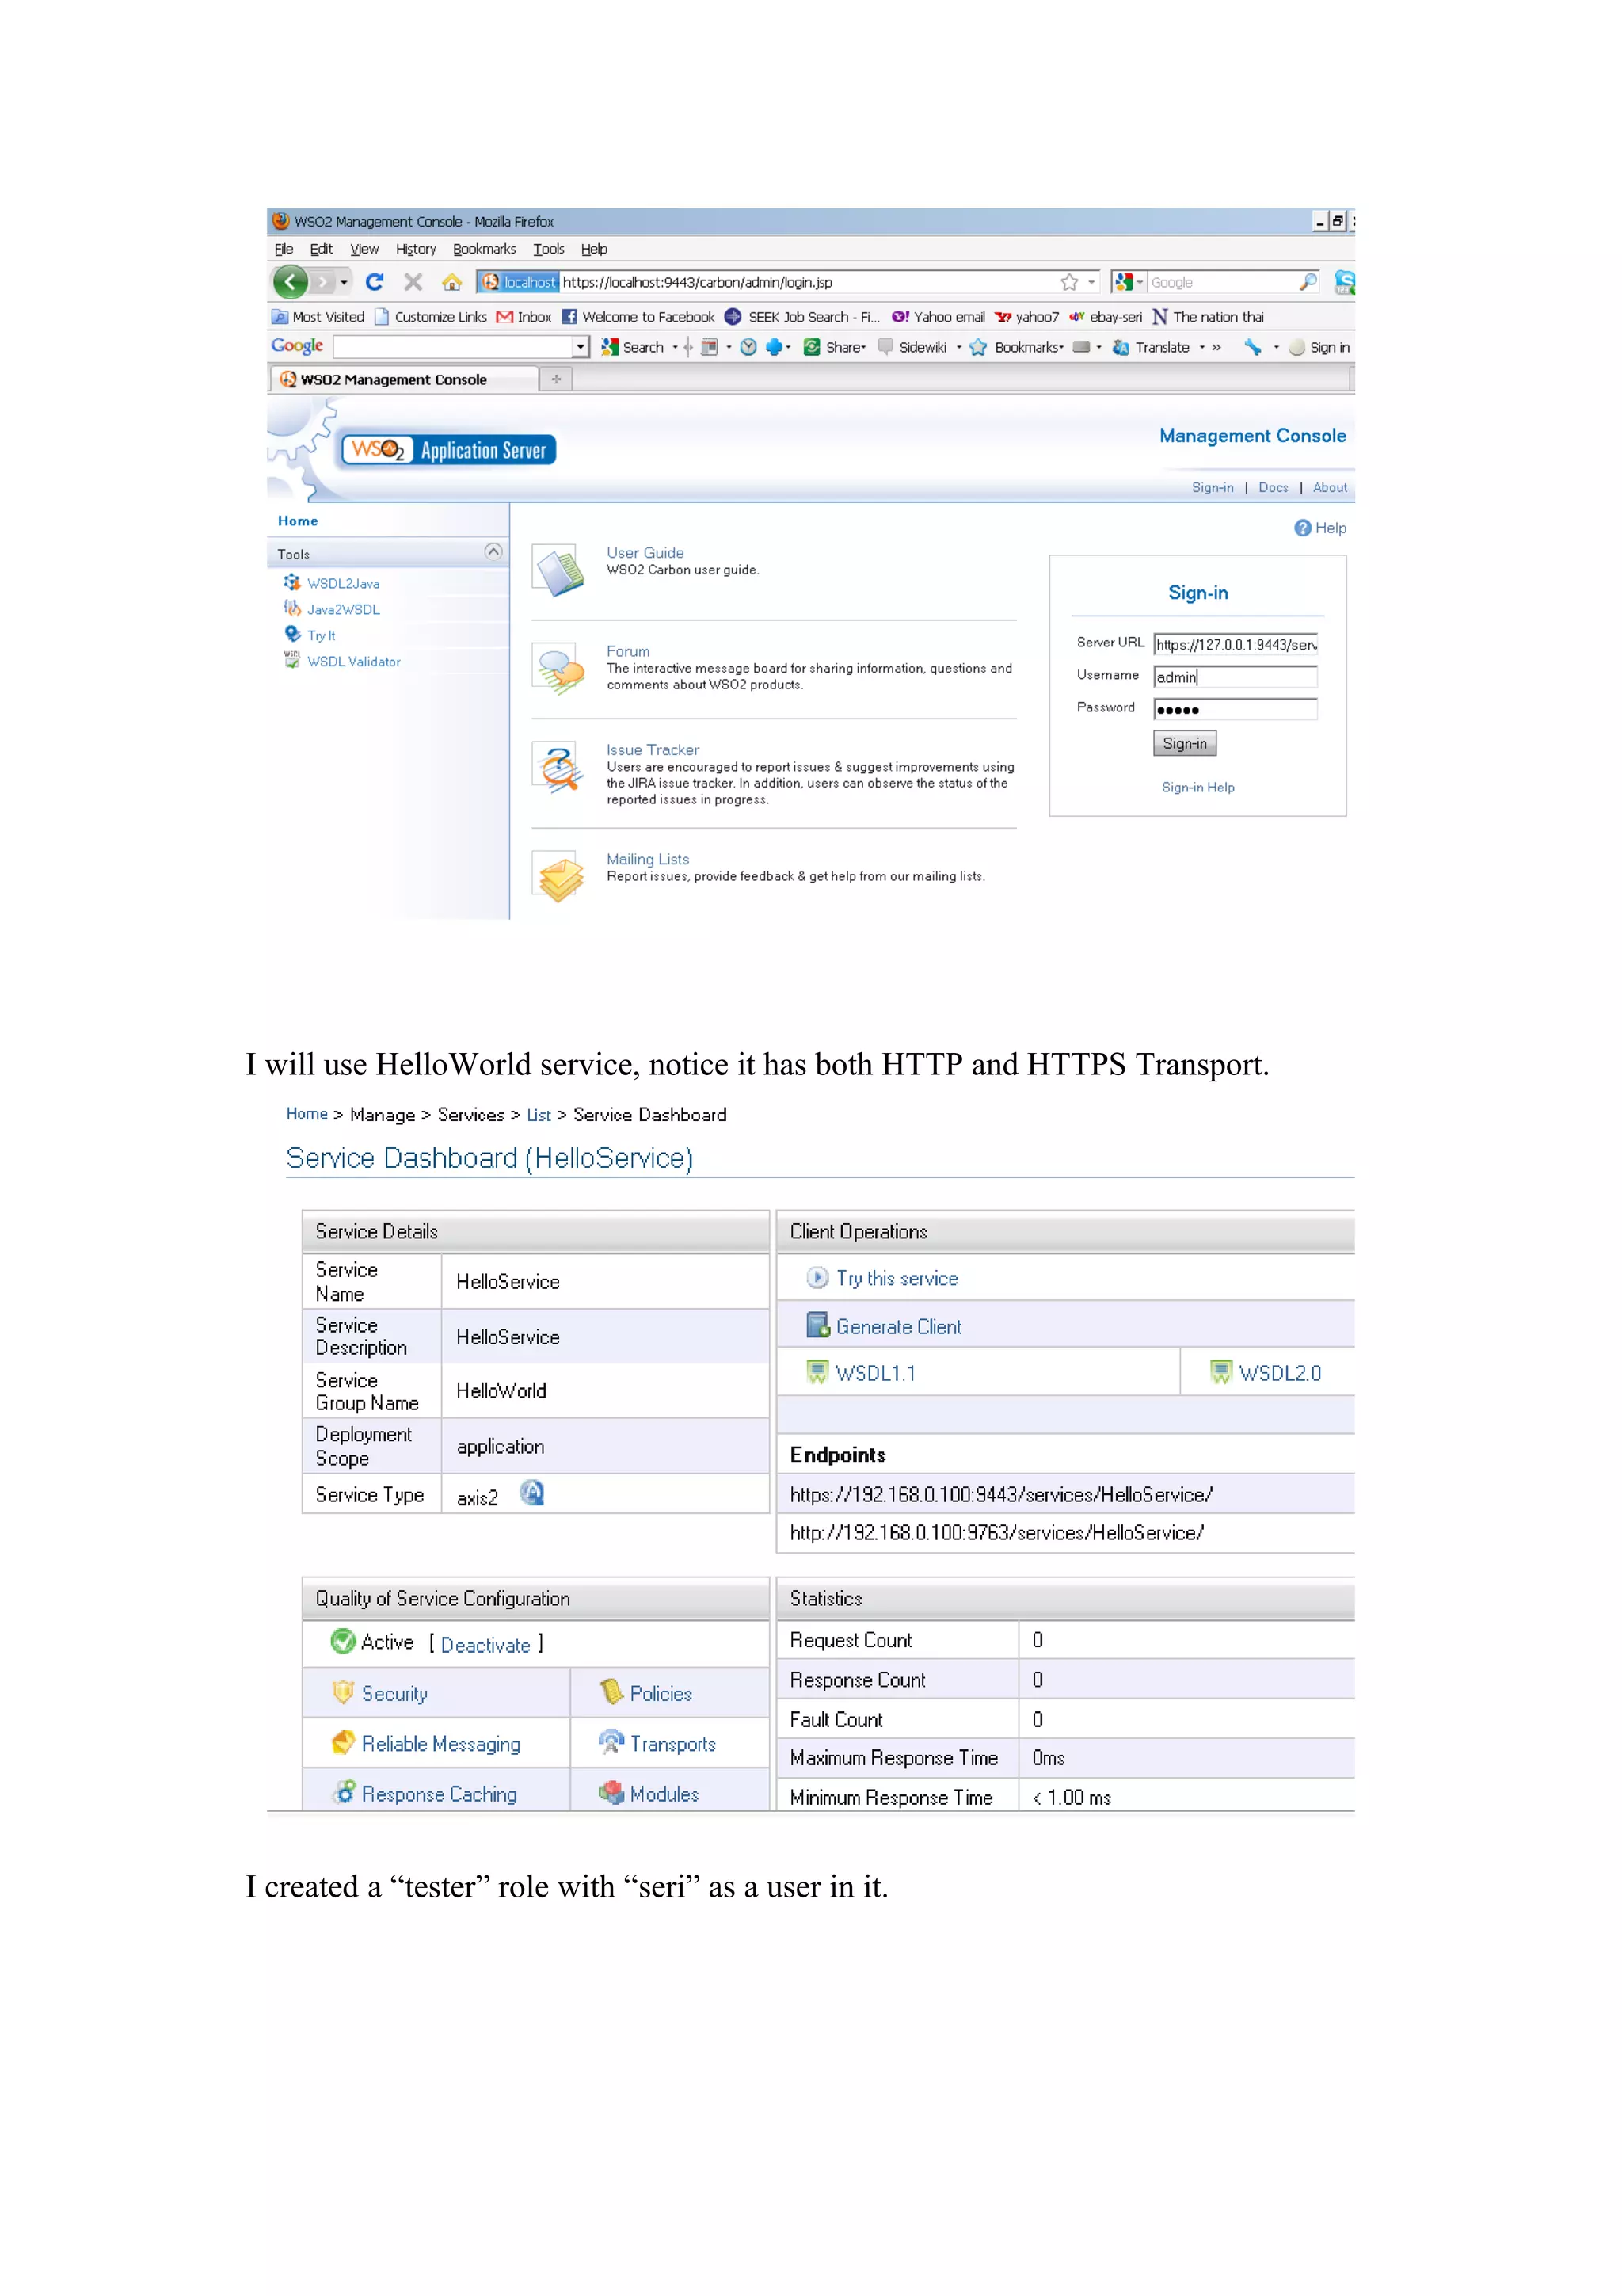Click the Try It tool icon
This screenshot has height=2296, width=1622.
click(x=291, y=634)
